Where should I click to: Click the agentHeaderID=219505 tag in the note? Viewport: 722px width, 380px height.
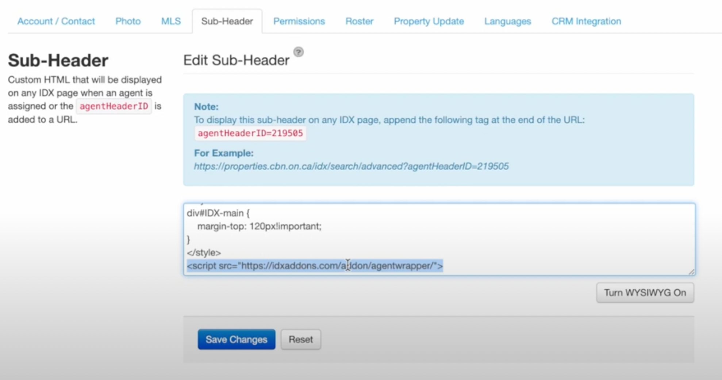pyautogui.click(x=250, y=133)
